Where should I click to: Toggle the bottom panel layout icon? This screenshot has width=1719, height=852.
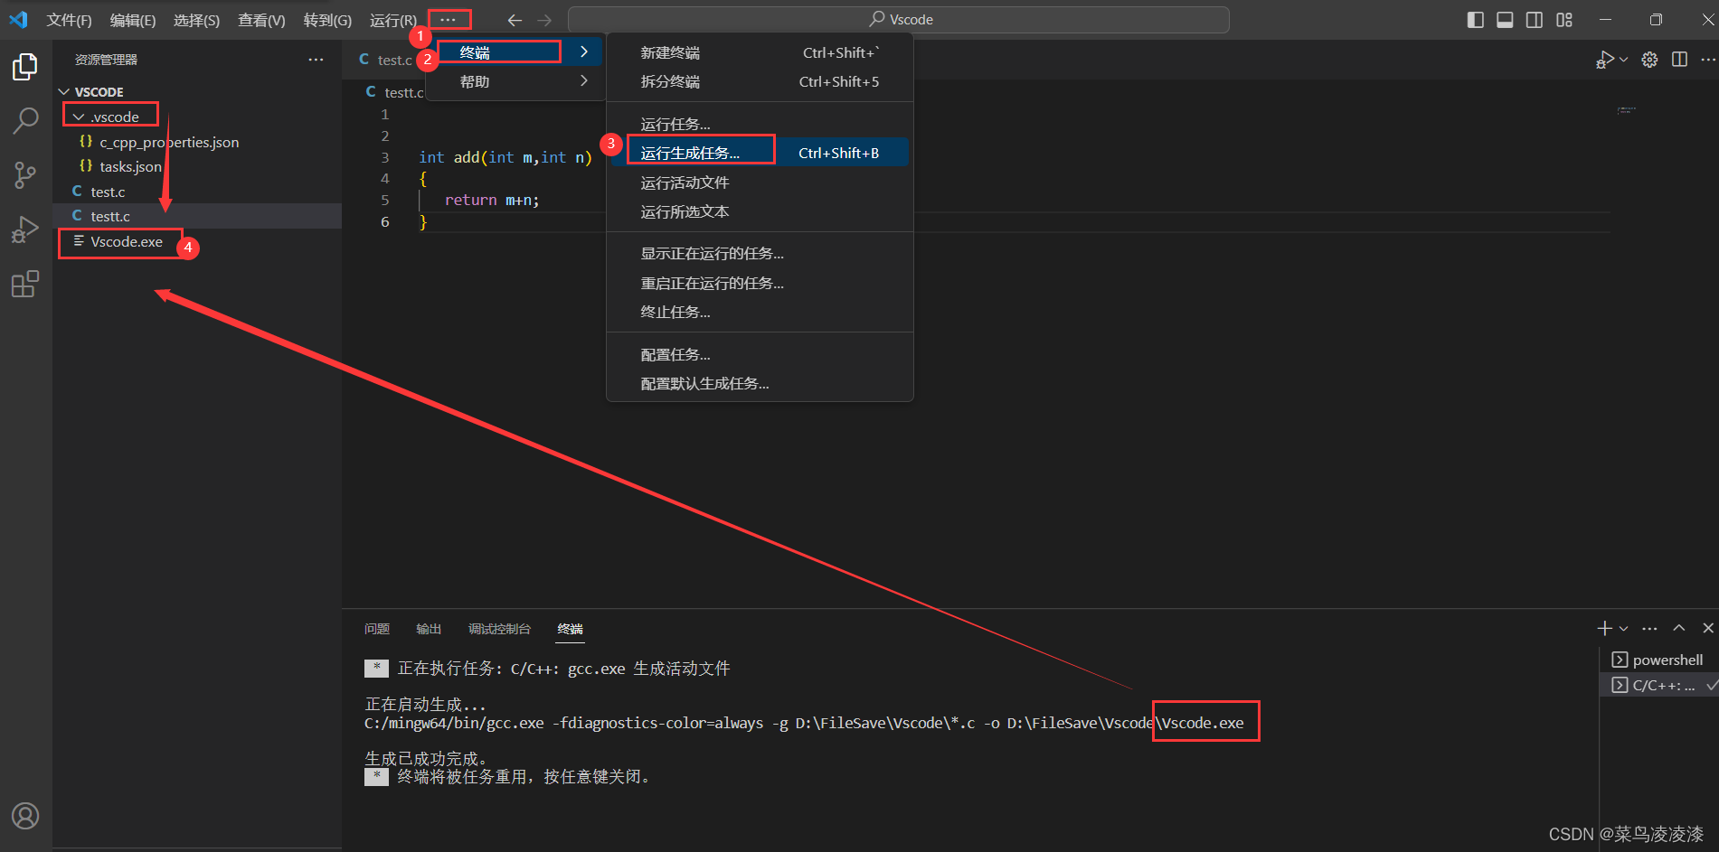[x=1505, y=20]
